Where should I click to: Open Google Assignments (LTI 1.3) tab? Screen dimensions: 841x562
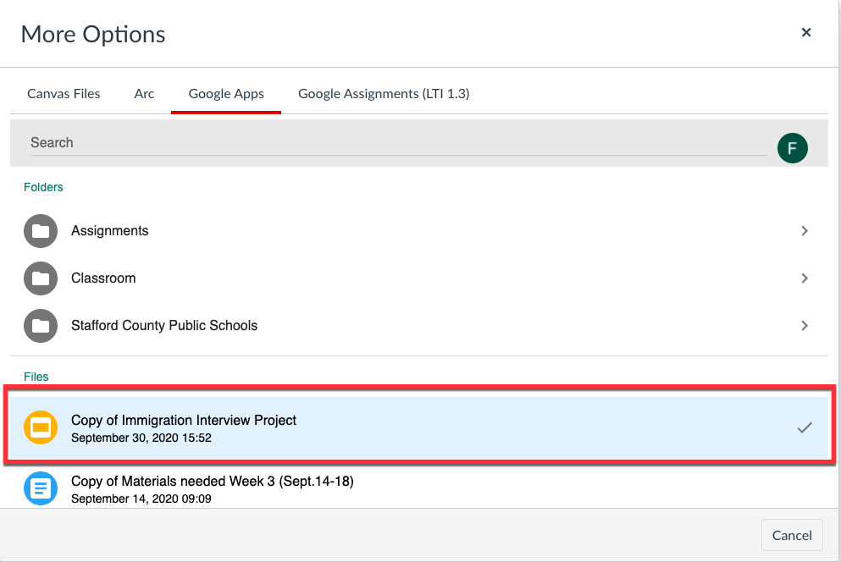pos(384,94)
